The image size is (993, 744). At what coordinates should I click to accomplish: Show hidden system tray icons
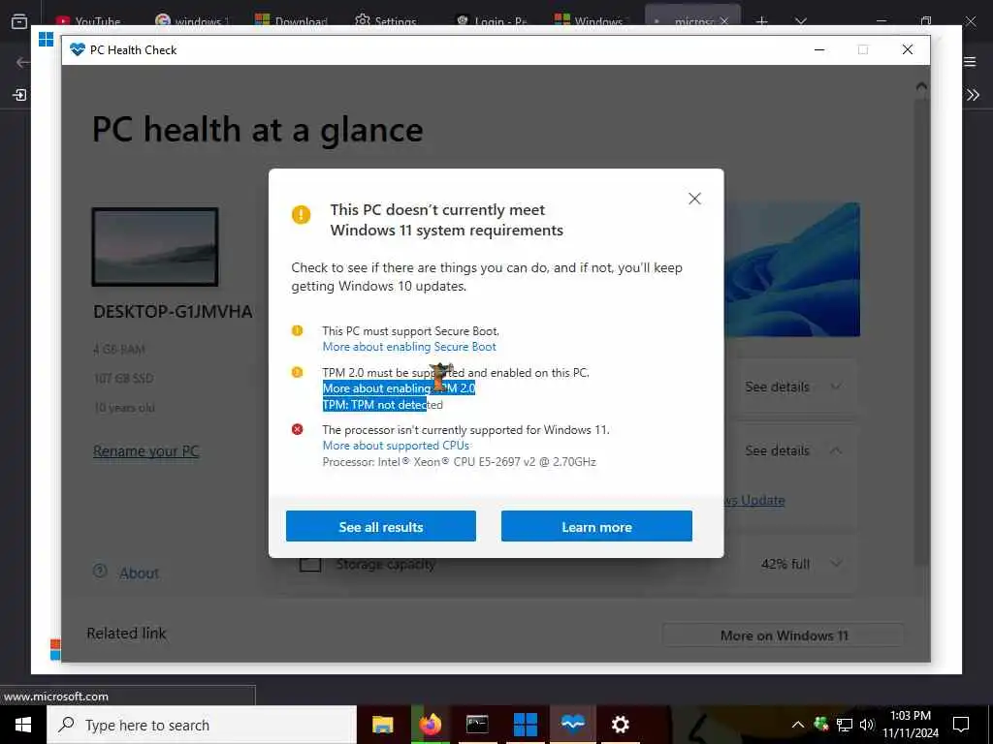pos(798,725)
